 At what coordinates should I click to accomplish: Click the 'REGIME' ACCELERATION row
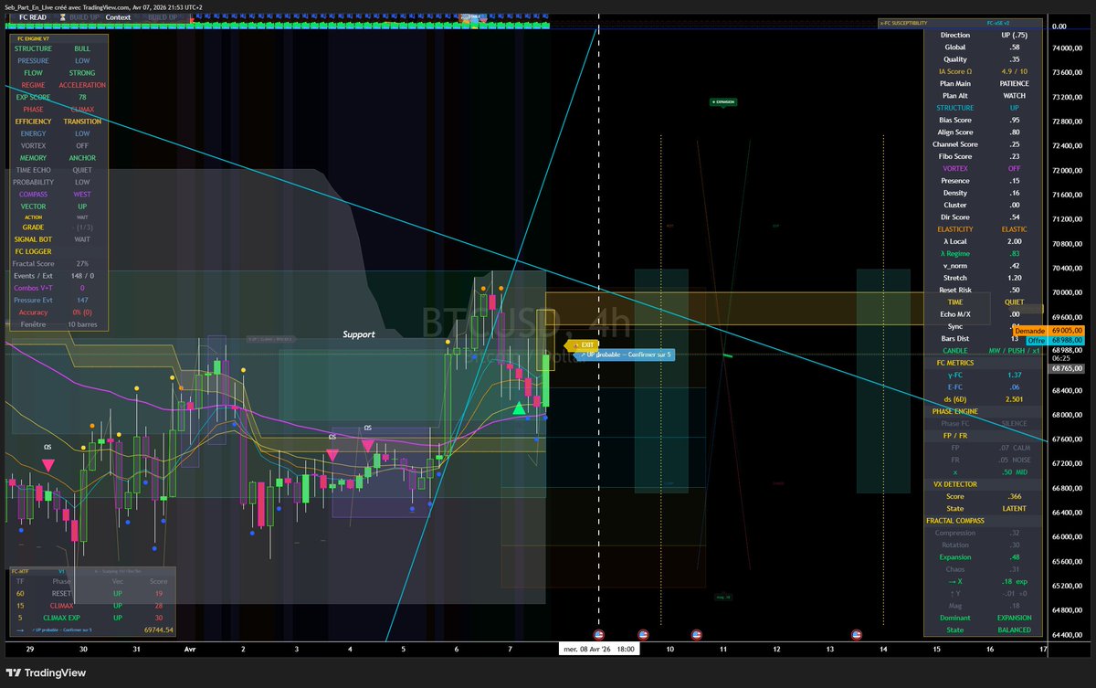click(58, 85)
